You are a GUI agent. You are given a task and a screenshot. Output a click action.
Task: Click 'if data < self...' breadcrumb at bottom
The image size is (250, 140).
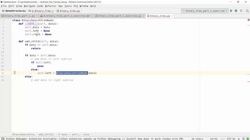point(69,135)
